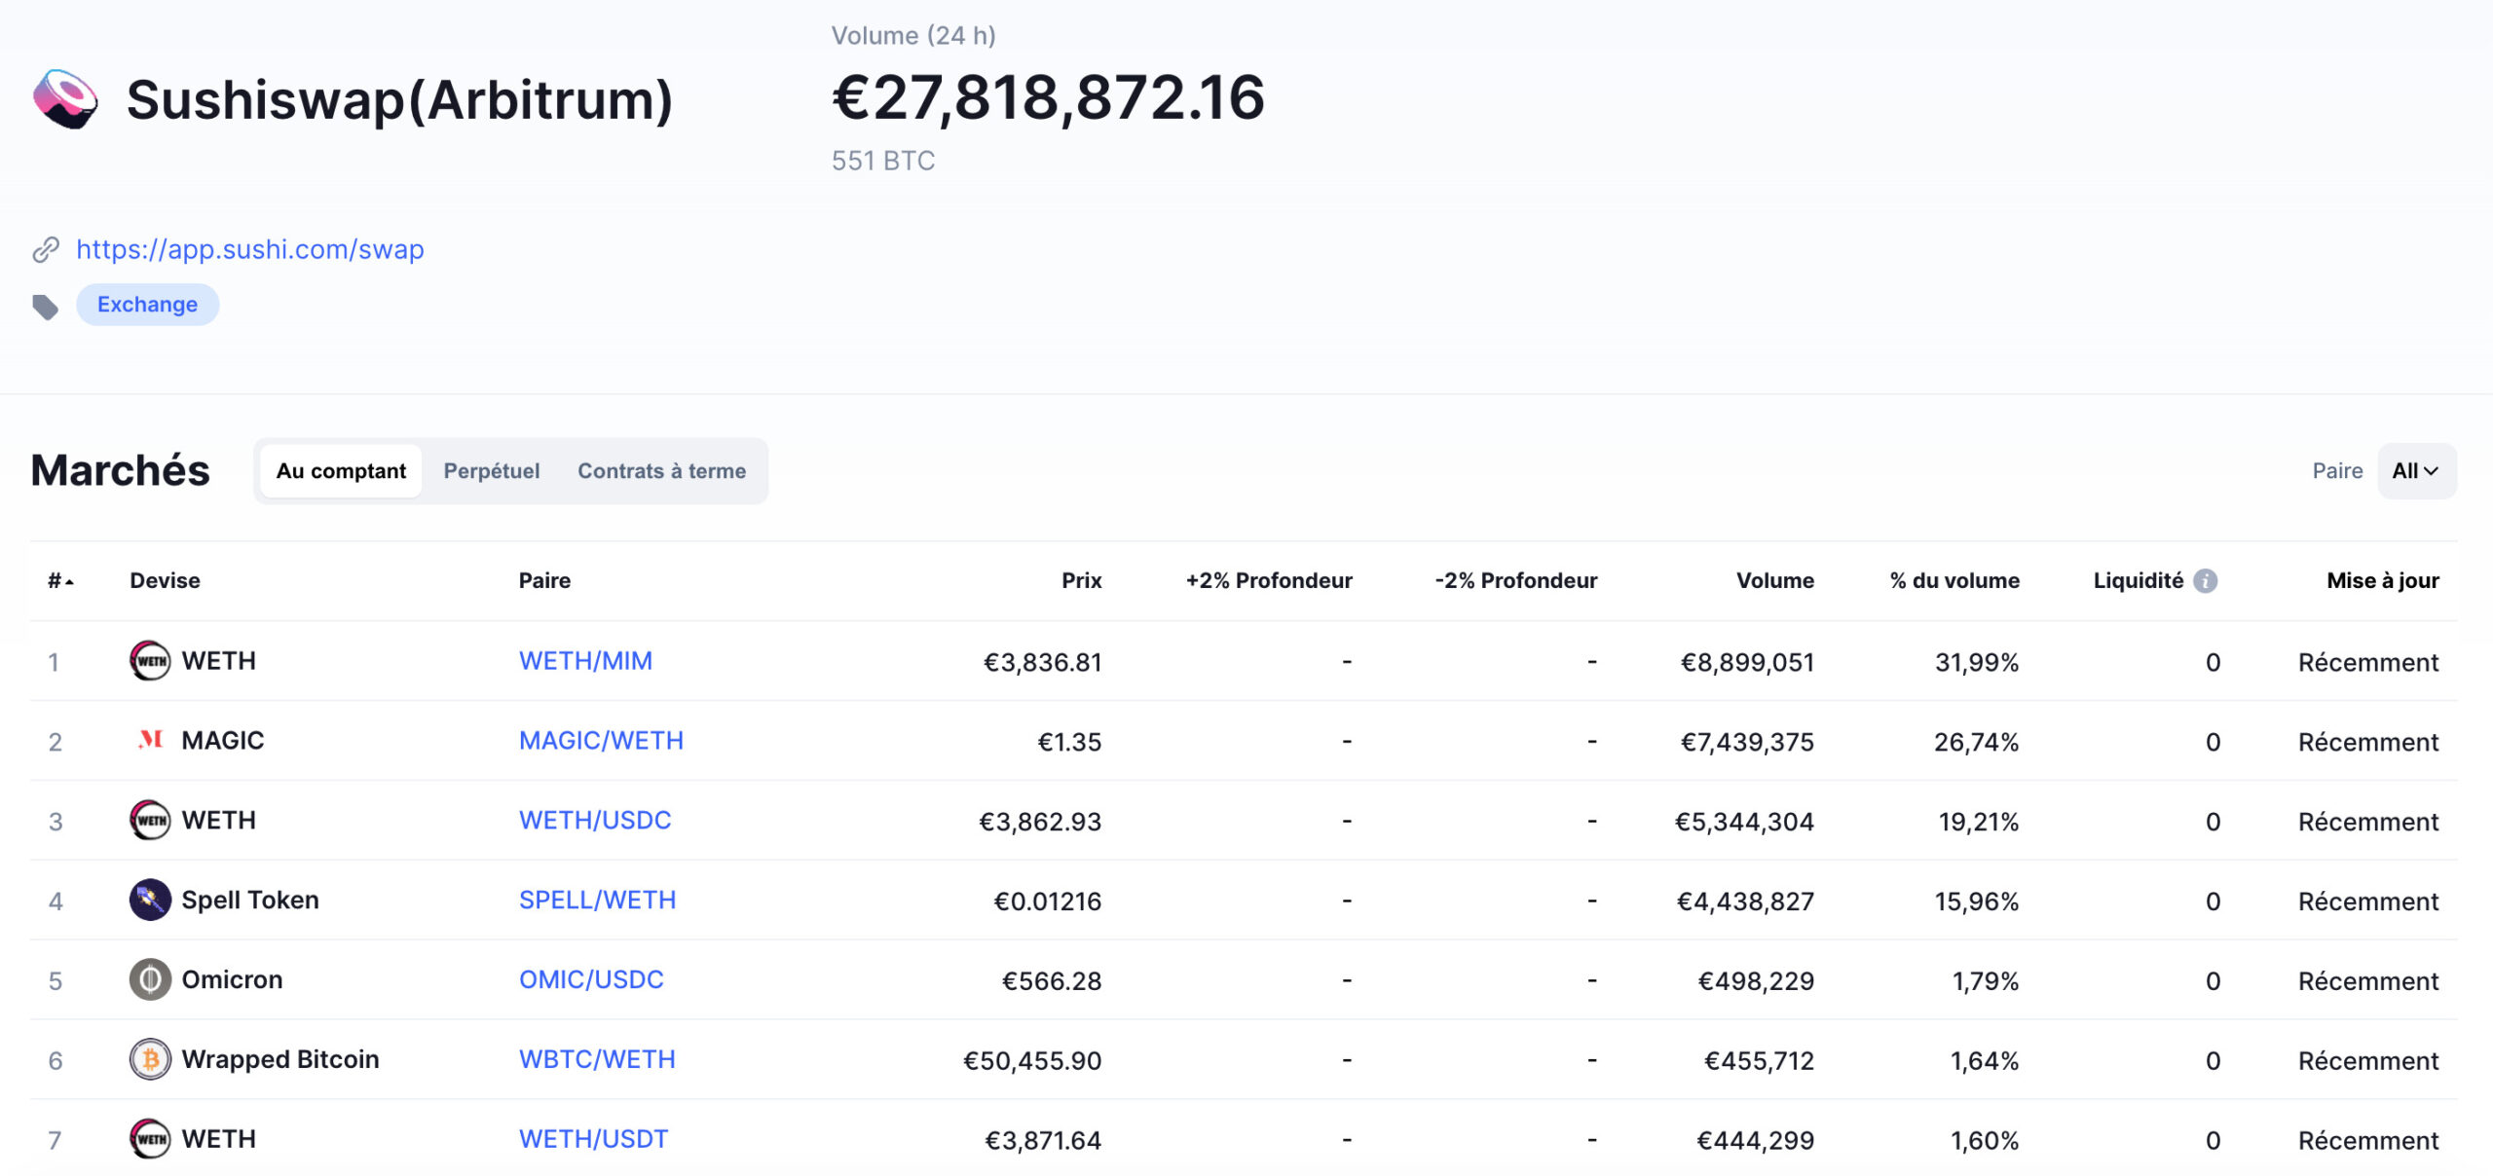Open the OMIC/USDC pair link

tap(591, 980)
